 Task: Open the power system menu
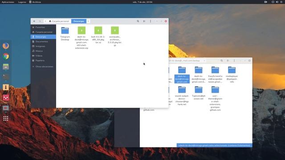click(x=281, y=2)
